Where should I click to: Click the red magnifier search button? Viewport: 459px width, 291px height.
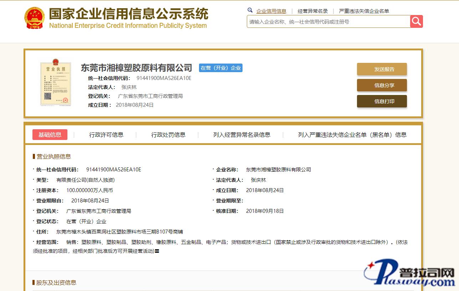pyautogui.click(x=416, y=21)
